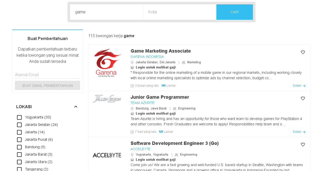Screen dimensions: 323x171
Task: Open the Accelbyte company logo
Action: click(107, 155)
